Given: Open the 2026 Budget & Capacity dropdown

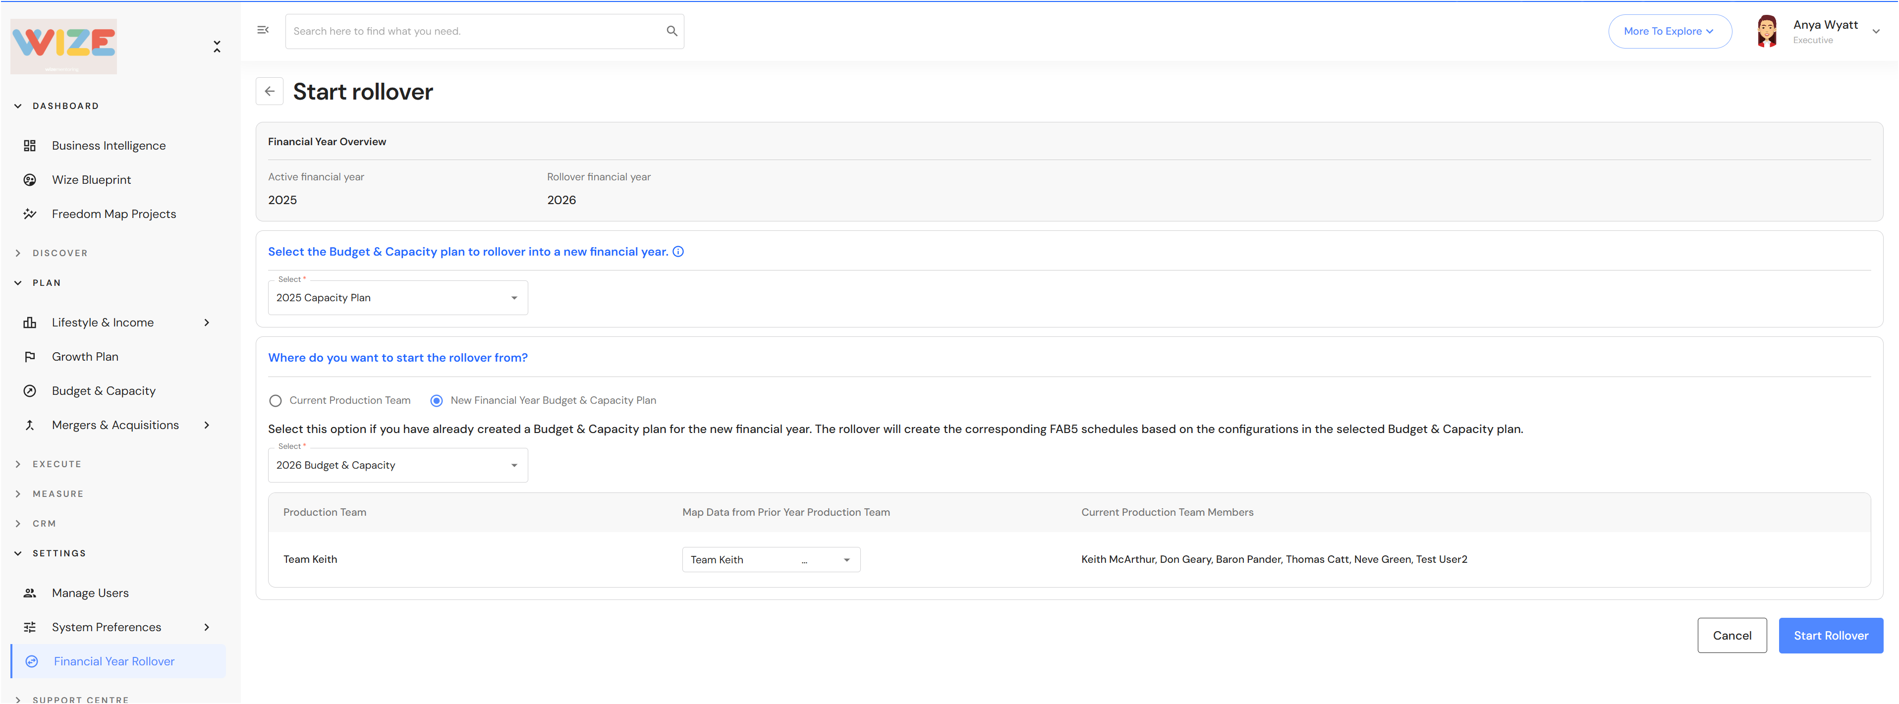Looking at the screenshot, I should click(x=397, y=465).
